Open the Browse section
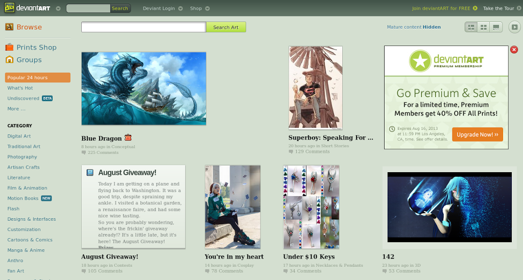This screenshot has height=280, width=523. coord(29,27)
